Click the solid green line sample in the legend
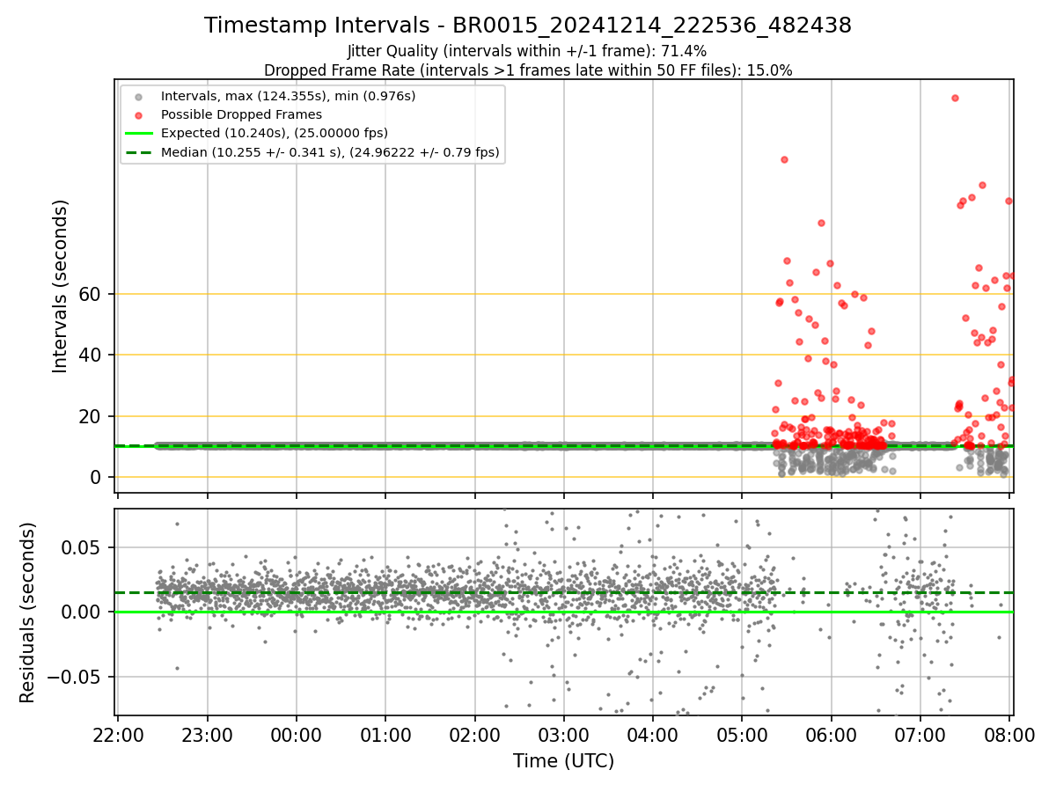Viewport: 1056px width, 792px height. [137, 134]
